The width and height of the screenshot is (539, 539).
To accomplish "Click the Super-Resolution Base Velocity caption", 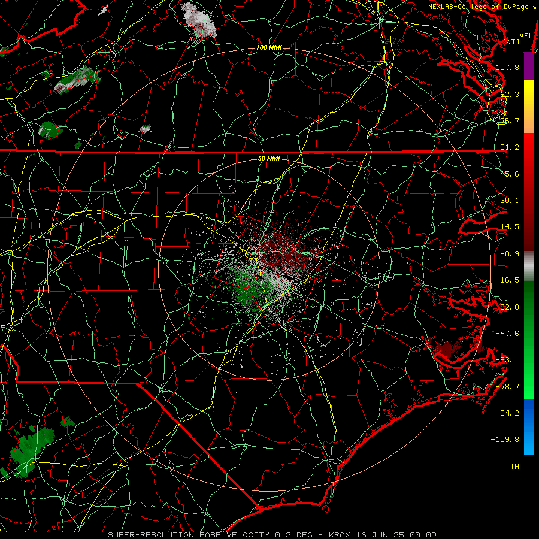I will 272,535.
